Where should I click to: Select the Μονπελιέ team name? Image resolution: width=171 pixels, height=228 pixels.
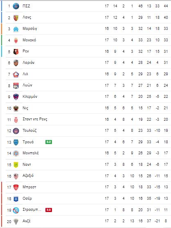click(x=31, y=153)
